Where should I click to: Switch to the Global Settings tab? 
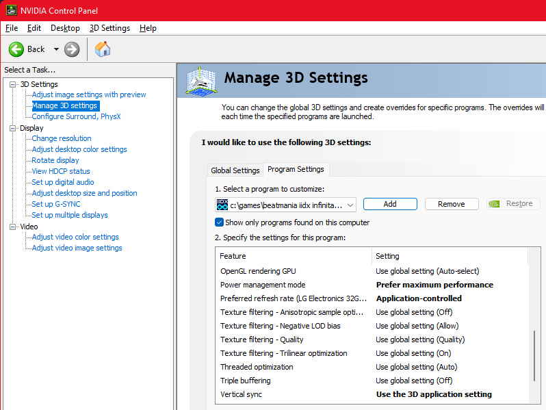[235, 170]
